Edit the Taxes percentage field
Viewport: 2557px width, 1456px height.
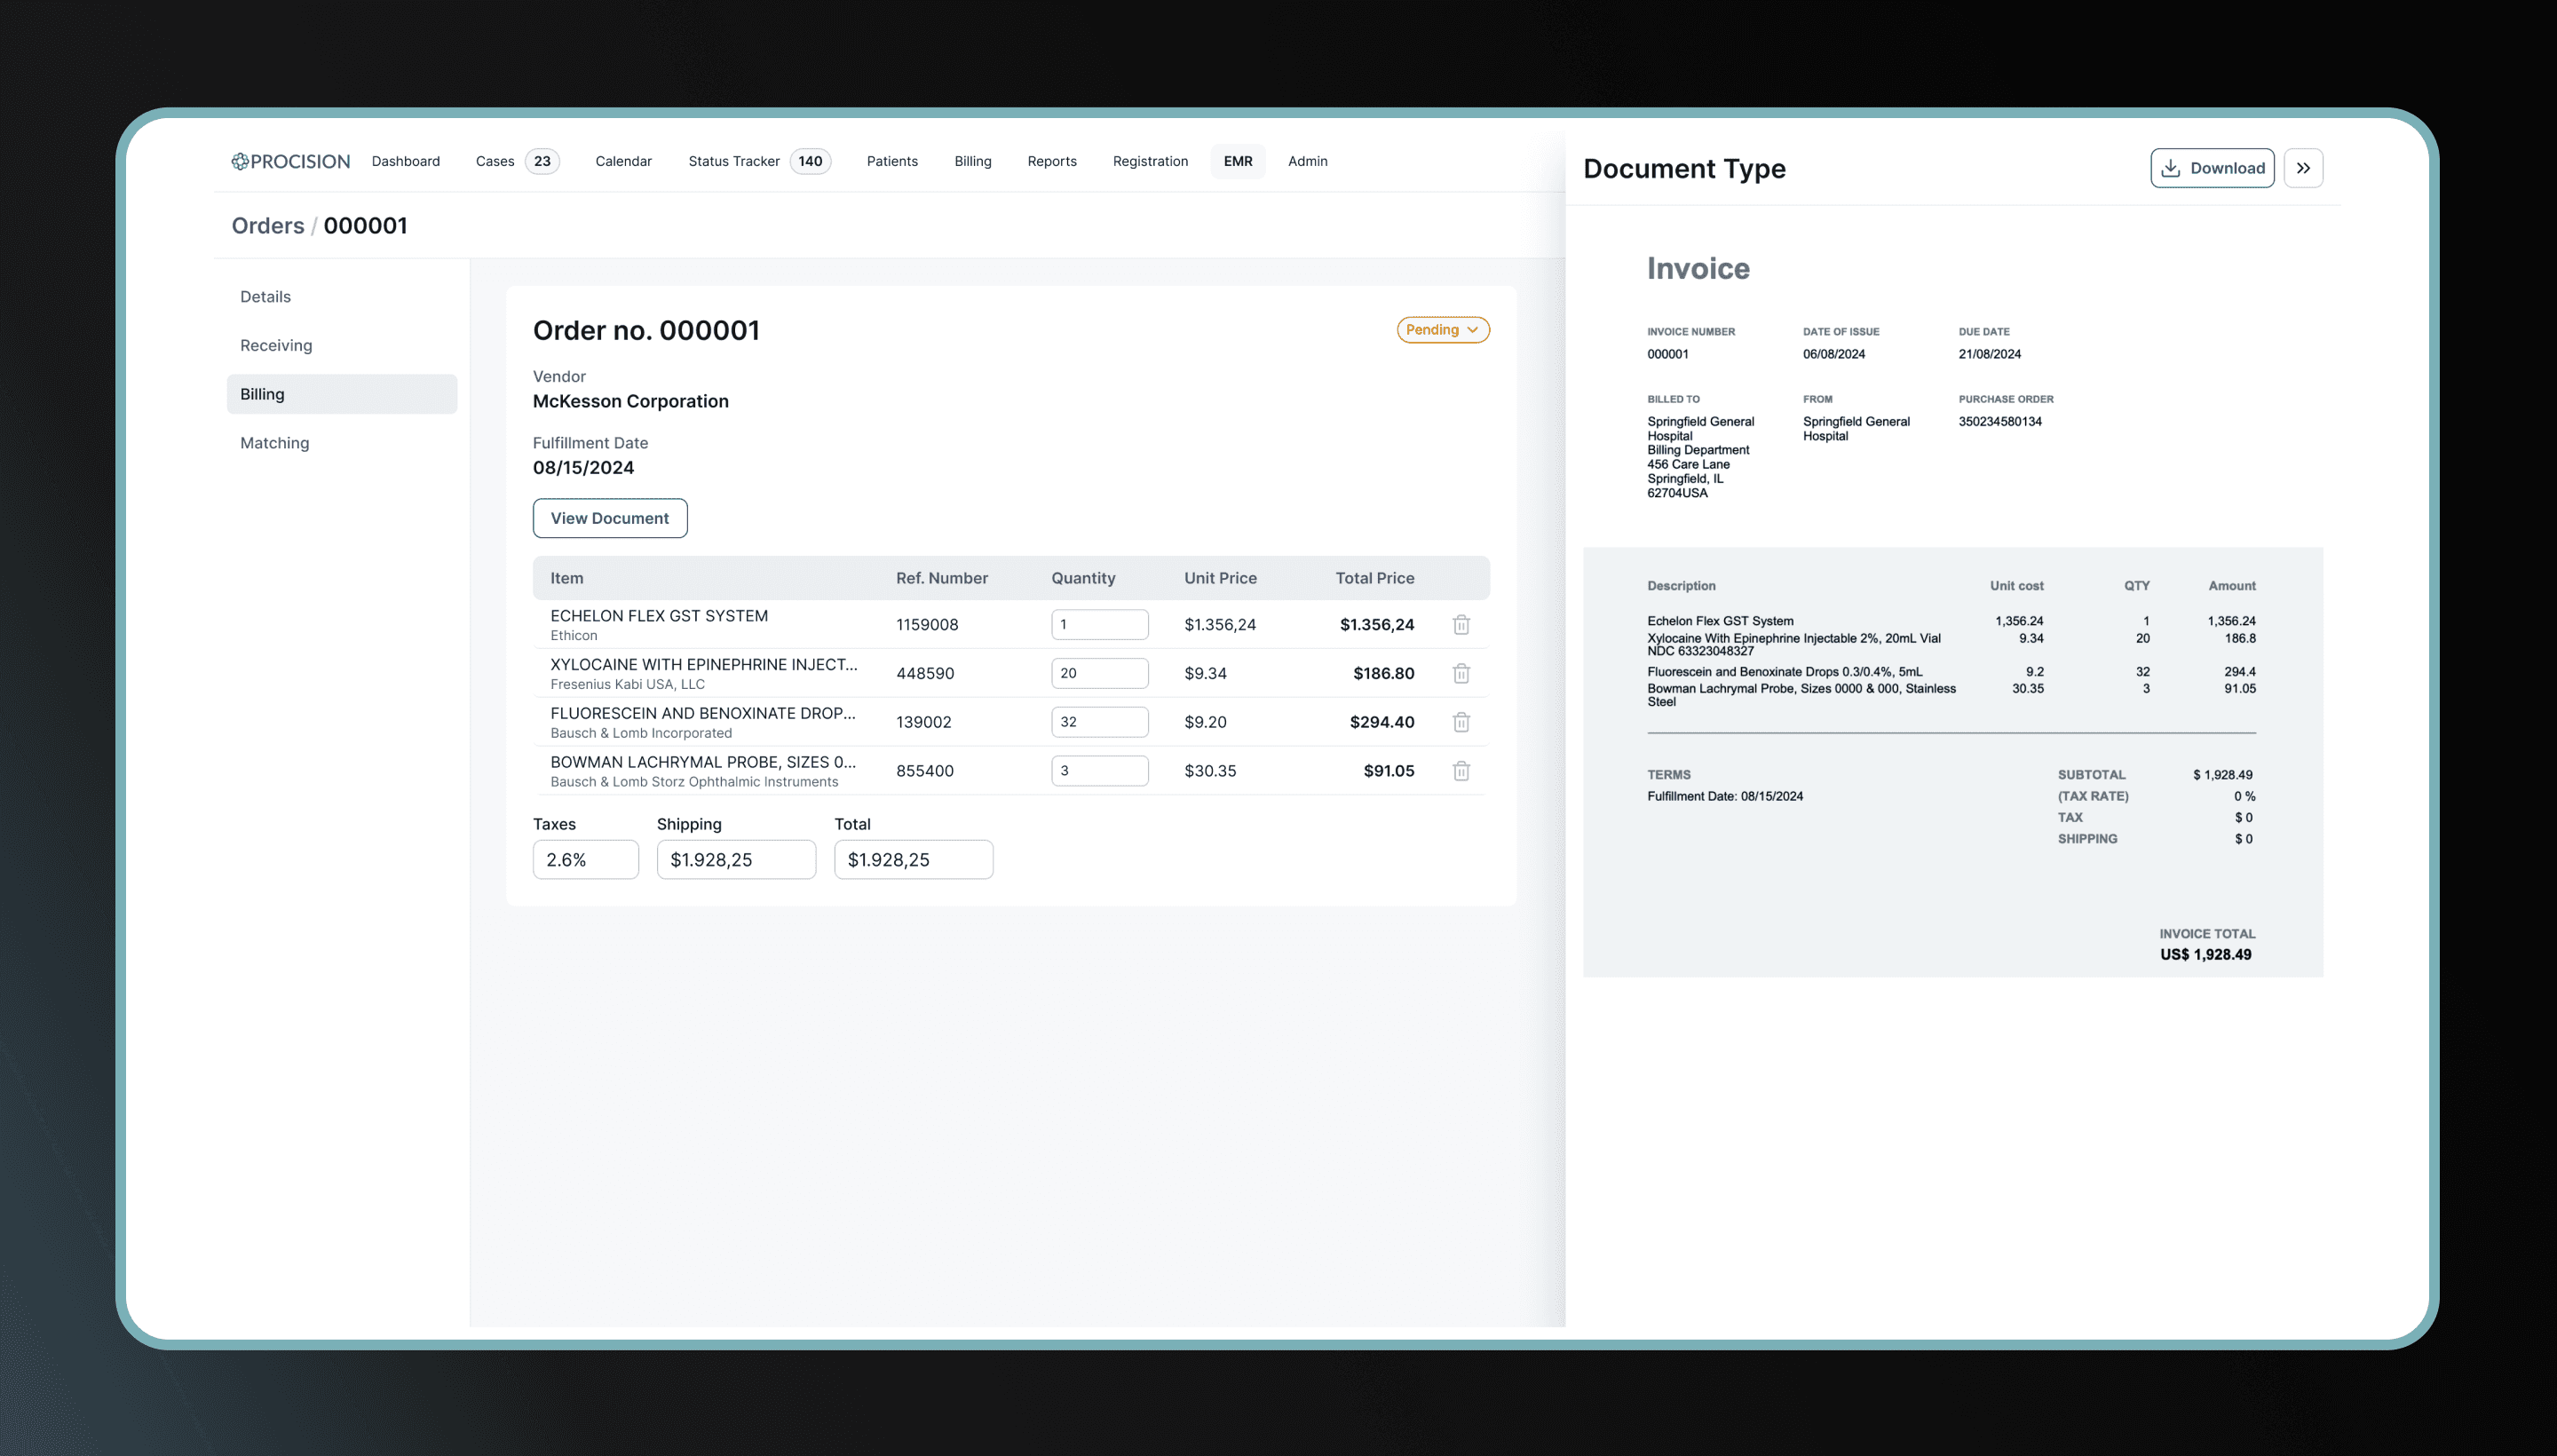coord(585,860)
